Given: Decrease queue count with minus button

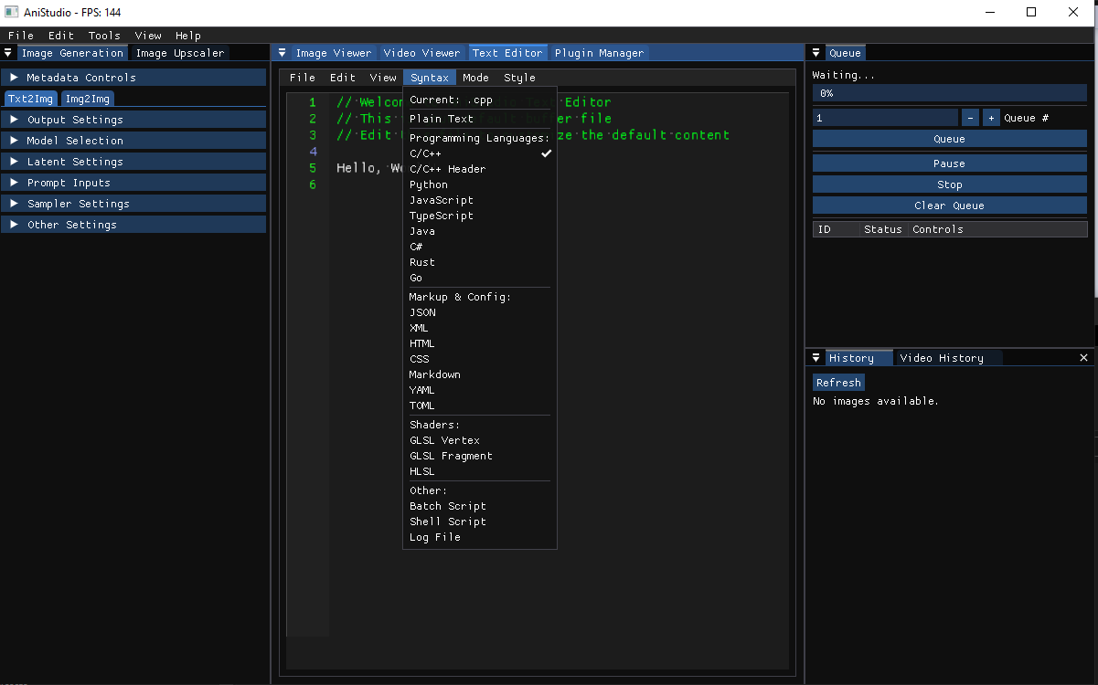Looking at the screenshot, I should pos(970,118).
